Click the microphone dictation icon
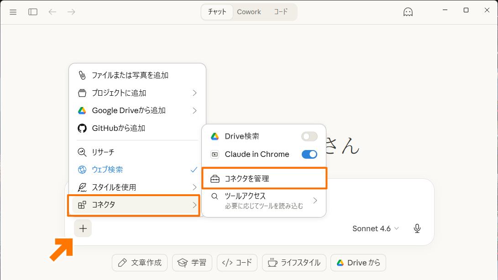The width and height of the screenshot is (498, 280). pos(417,228)
